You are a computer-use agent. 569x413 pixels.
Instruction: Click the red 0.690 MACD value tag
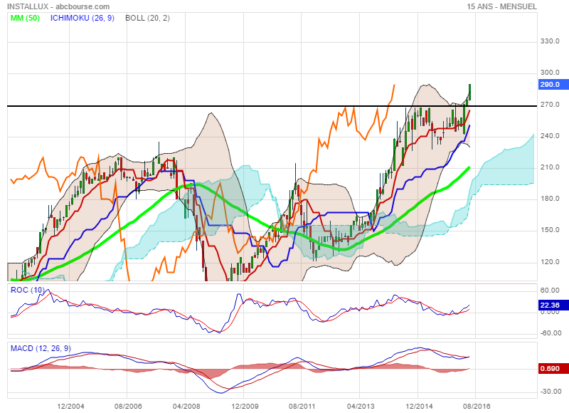(x=553, y=369)
